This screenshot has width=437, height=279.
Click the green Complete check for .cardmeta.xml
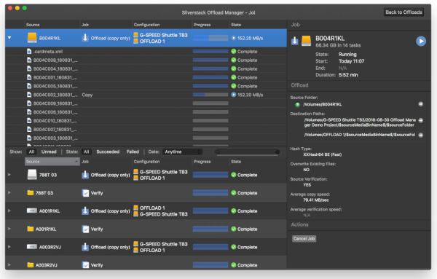coord(234,51)
